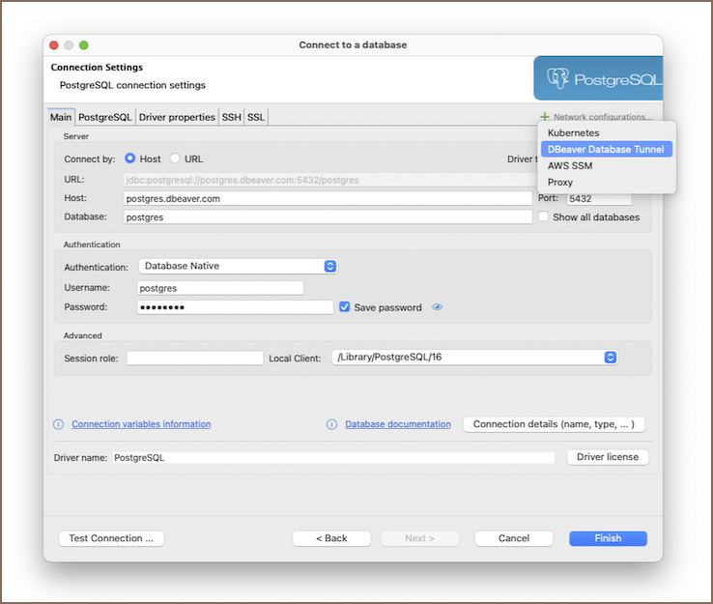713x604 pixels.
Task: Click the green plus Network configurations icon
Action: click(545, 117)
